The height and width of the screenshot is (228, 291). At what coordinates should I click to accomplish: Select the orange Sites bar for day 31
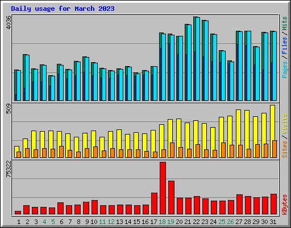point(275,149)
